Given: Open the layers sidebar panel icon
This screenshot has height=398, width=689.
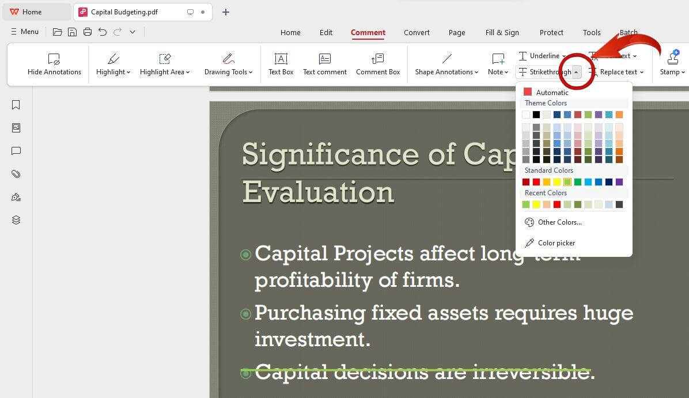Looking at the screenshot, I should click(16, 220).
